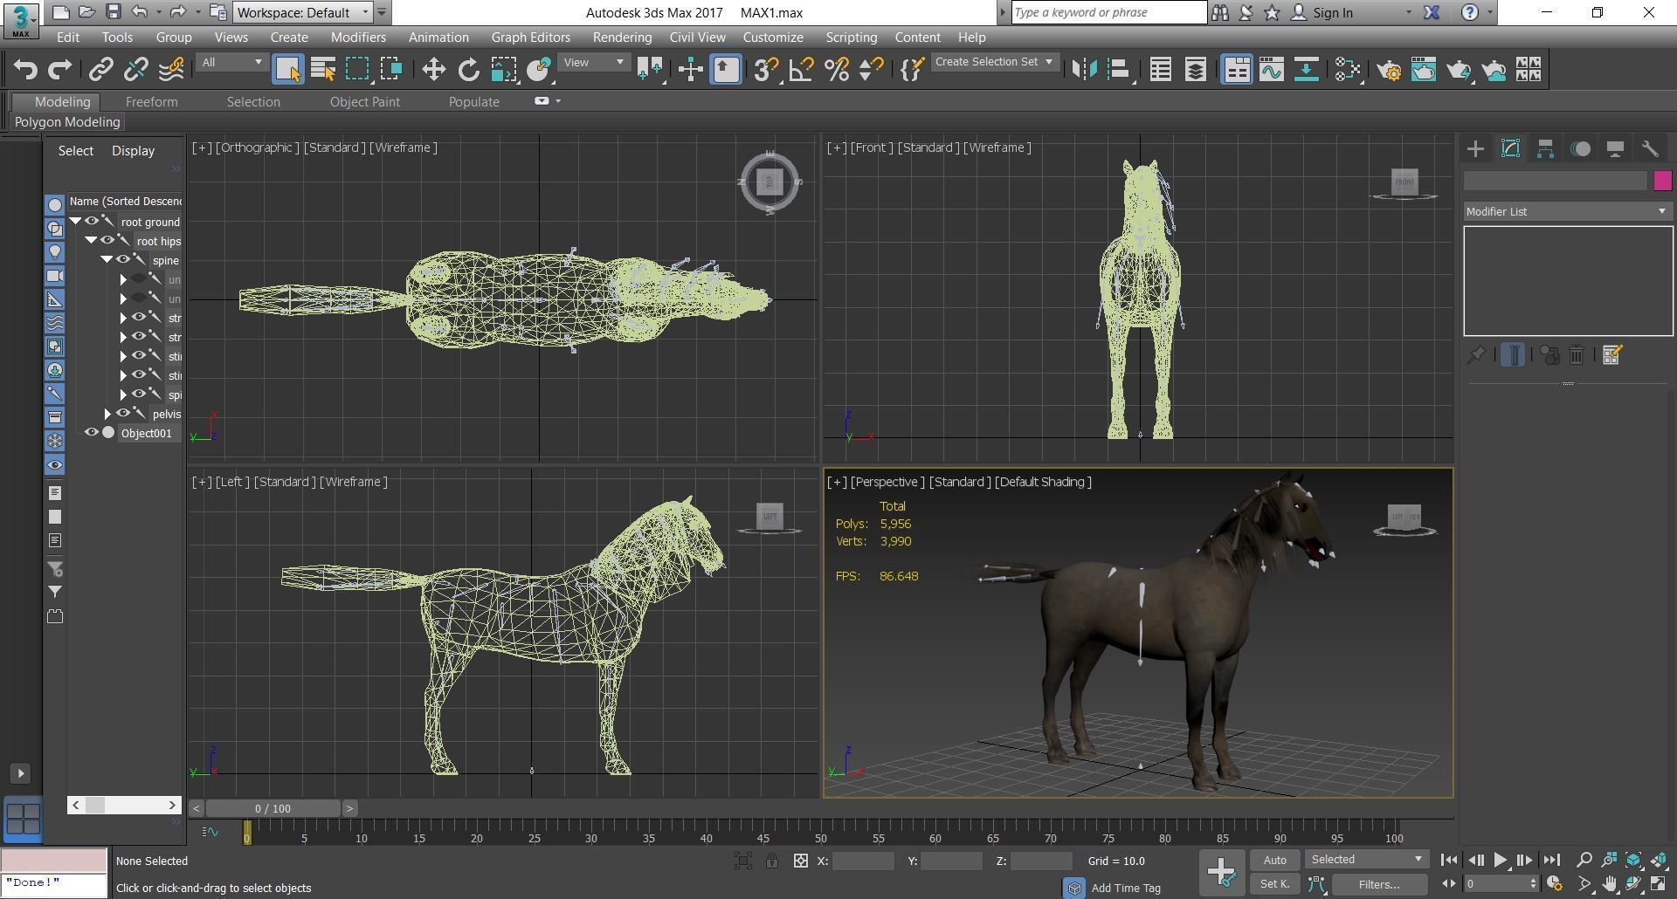Activate the Select and Move tool
Screen dimensions: 1677x899
pyautogui.click(x=433, y=69)
